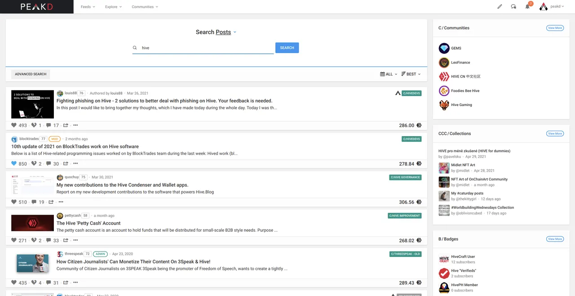Open more options on quochuy contributions post

(61, 202)
